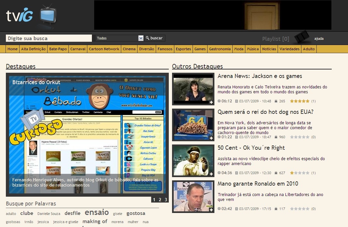Click the blue television icon in header
Viewport: 348px width, 227px height.
click(x=48, y=15)
